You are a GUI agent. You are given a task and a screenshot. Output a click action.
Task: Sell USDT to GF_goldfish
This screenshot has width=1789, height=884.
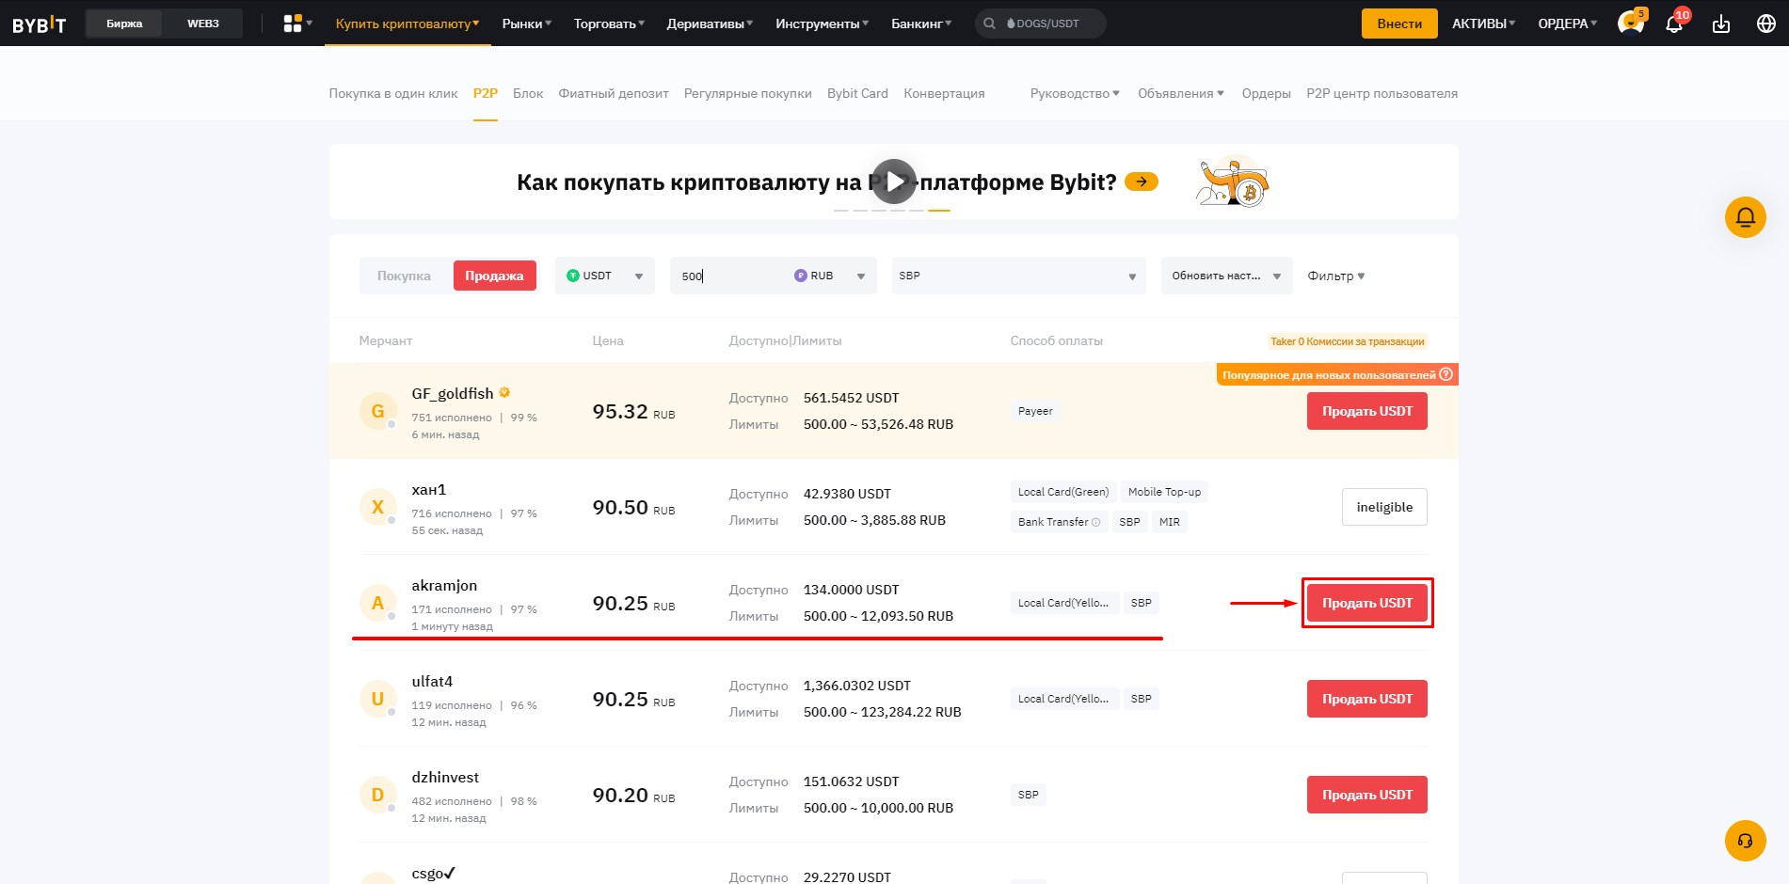(1367, 411)
